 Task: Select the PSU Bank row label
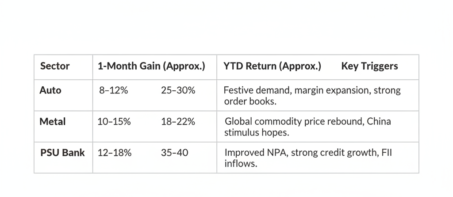[x=62, y=153]
